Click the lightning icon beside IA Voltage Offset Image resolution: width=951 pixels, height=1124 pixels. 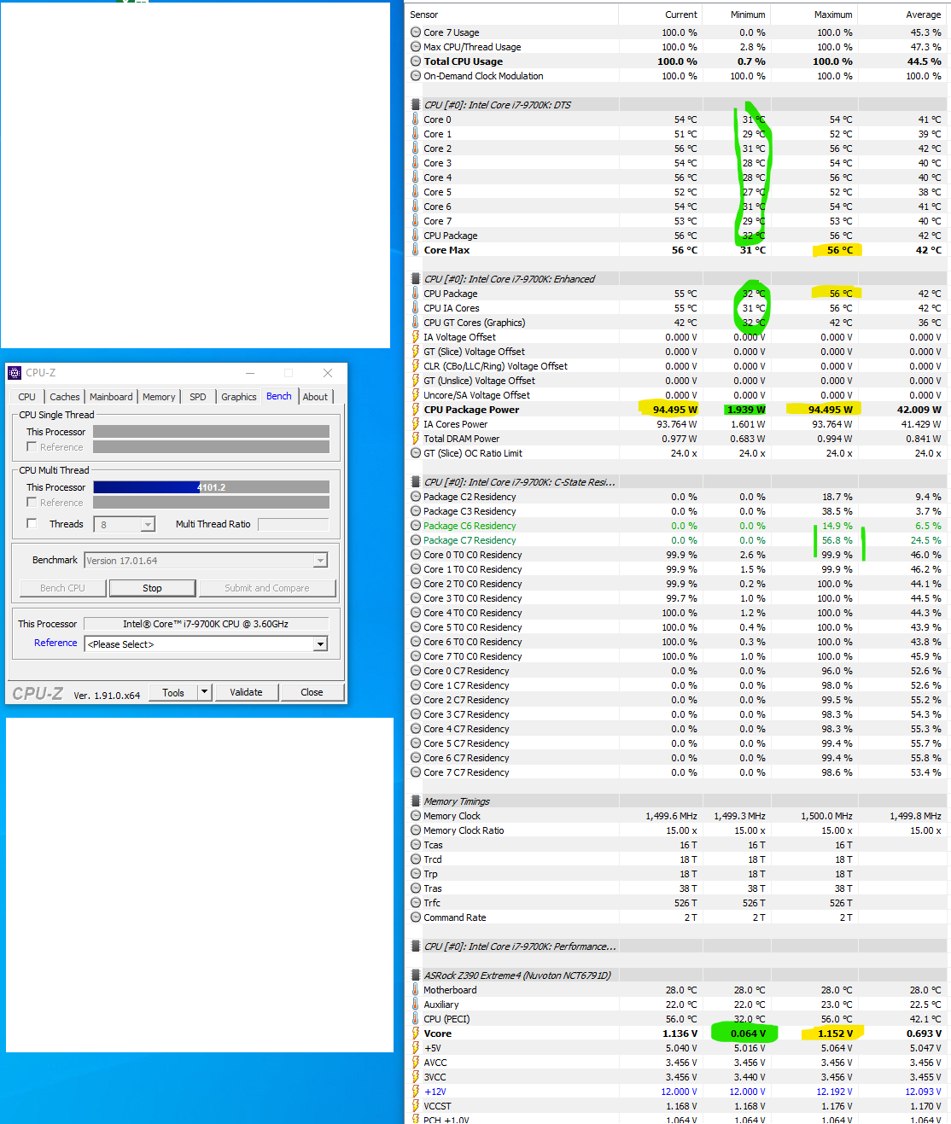click(x=416, y=337)
